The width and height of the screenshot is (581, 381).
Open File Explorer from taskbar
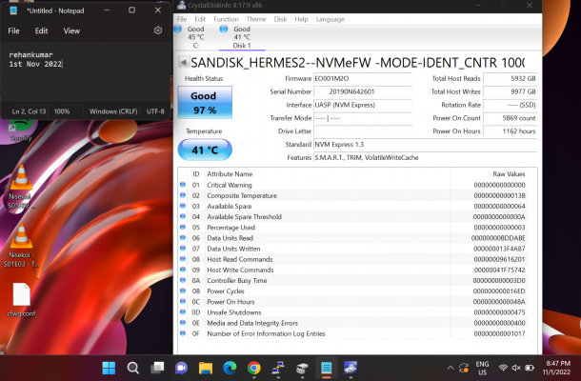206,368
